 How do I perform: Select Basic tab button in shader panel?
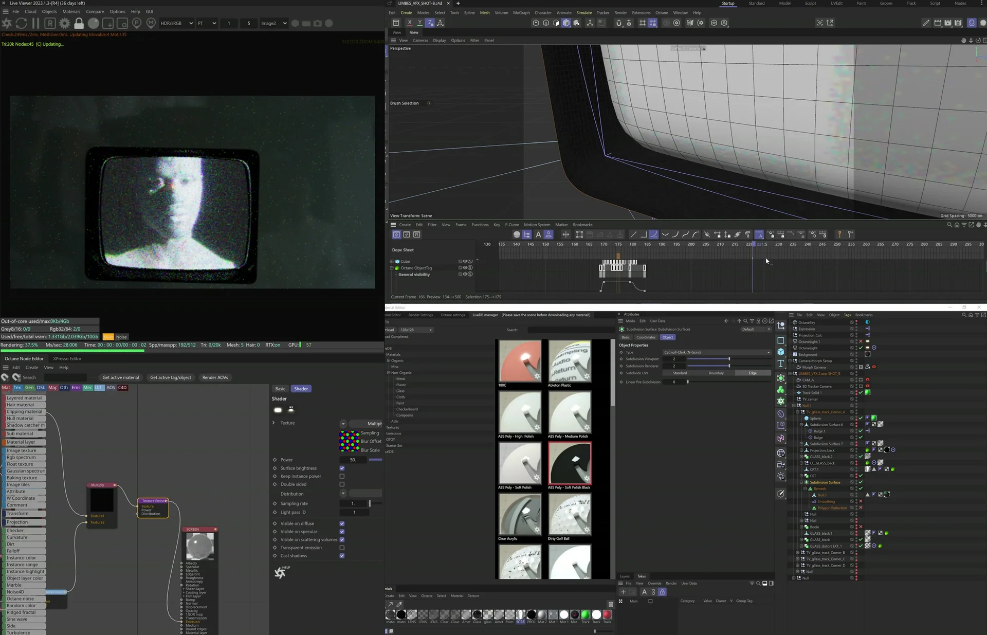pos(280,389)
